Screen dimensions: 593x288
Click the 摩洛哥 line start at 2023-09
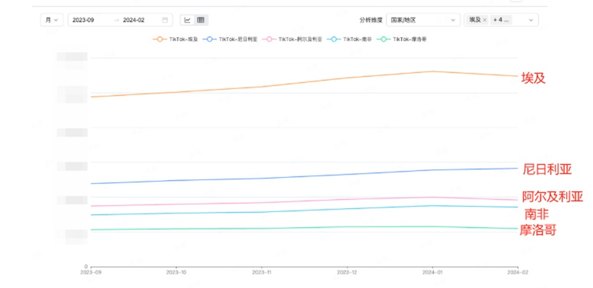[91, 229]
